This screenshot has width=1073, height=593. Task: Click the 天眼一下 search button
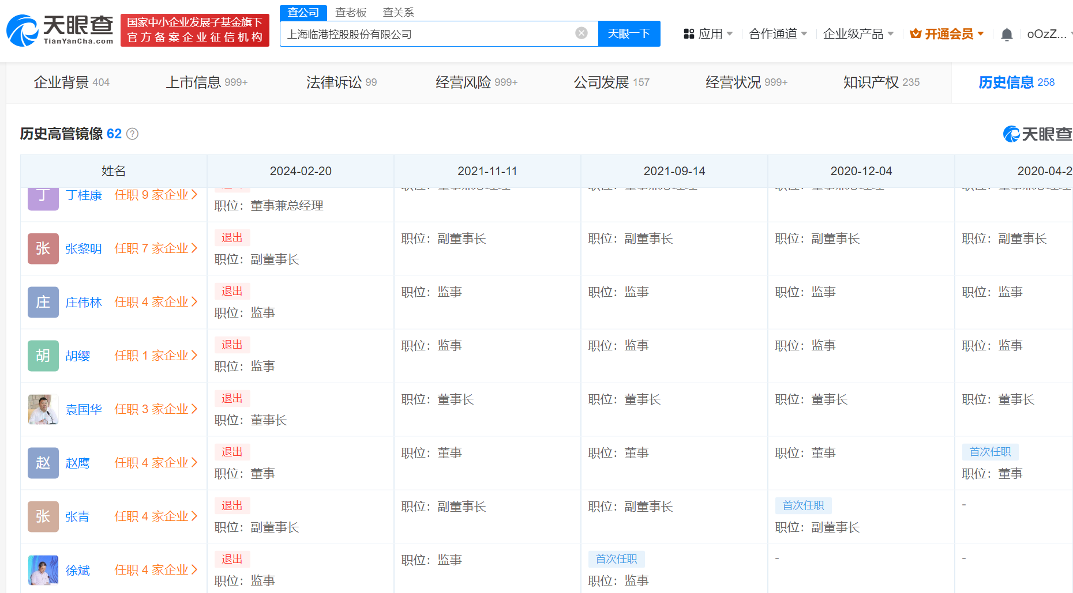(629, 33)
